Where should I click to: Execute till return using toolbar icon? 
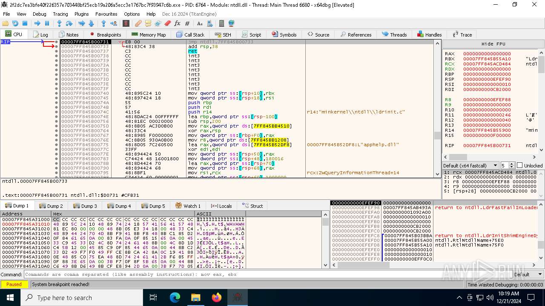[104, 23]
